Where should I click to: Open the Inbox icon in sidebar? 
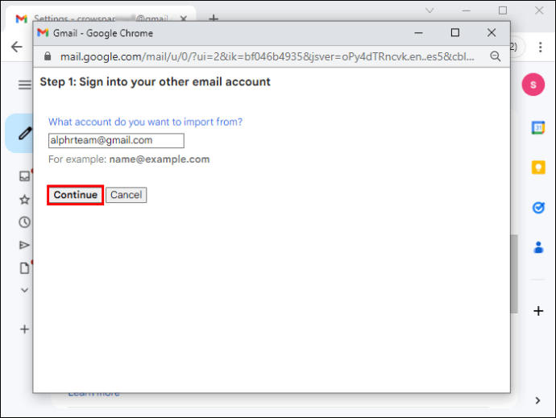(x=25, y=176)
